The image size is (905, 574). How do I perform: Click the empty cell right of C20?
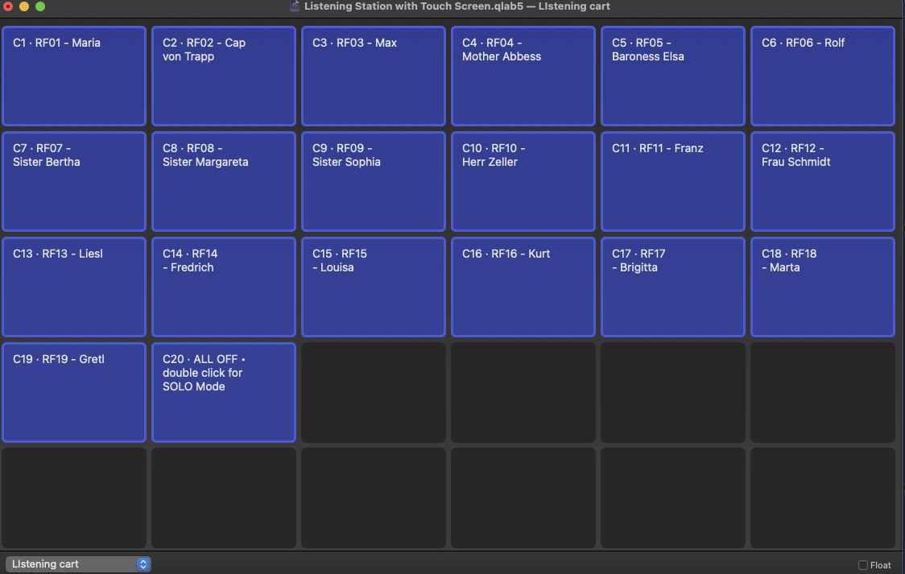click(374, 393)
